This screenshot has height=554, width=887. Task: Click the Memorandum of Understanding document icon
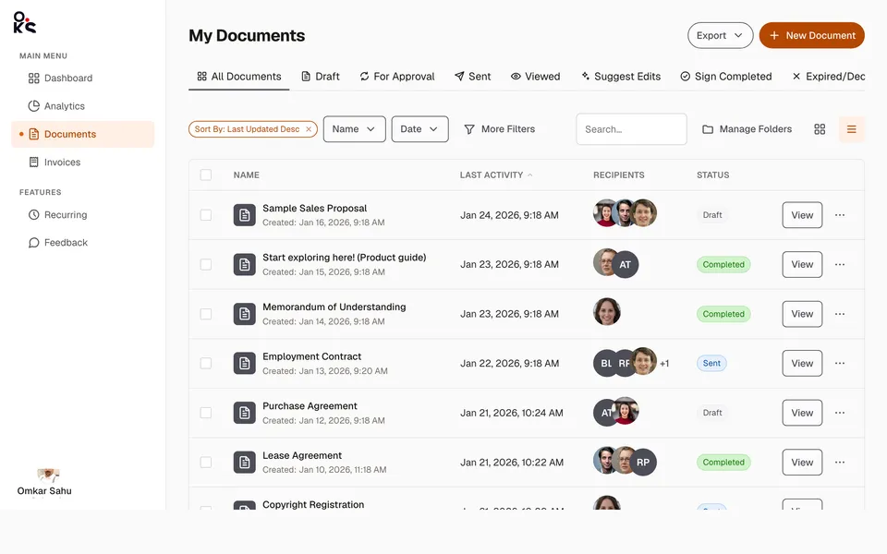[244, 314]
